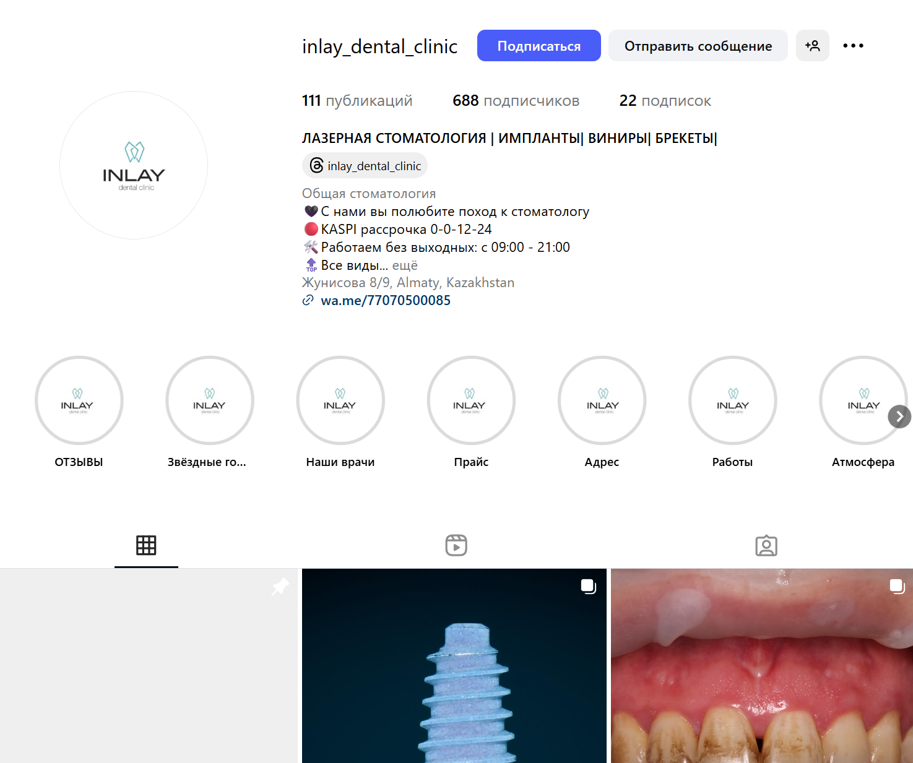View the 688 подписчиков followers list

pyautogui.click(x=516, y=101)
